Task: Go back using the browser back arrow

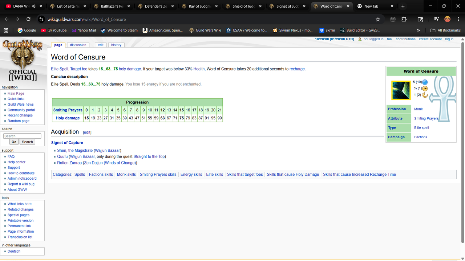Action: (7, 19)
